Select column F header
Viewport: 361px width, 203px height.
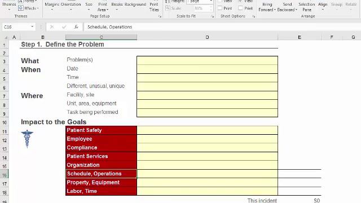pos(332,37)
